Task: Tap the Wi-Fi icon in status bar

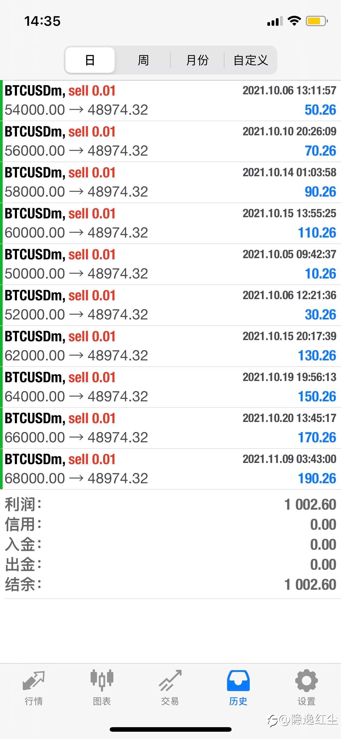Action: pyautogui.click(x=294, y=21)
